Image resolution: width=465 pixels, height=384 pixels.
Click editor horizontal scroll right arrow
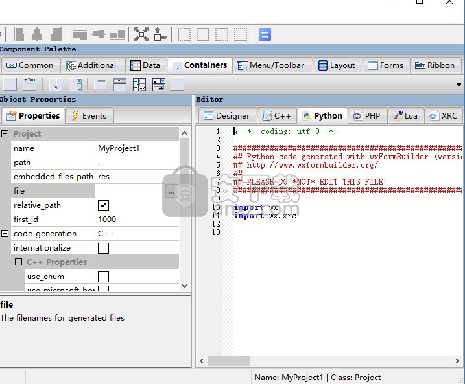pyautogui.click(x=457, y=361)
